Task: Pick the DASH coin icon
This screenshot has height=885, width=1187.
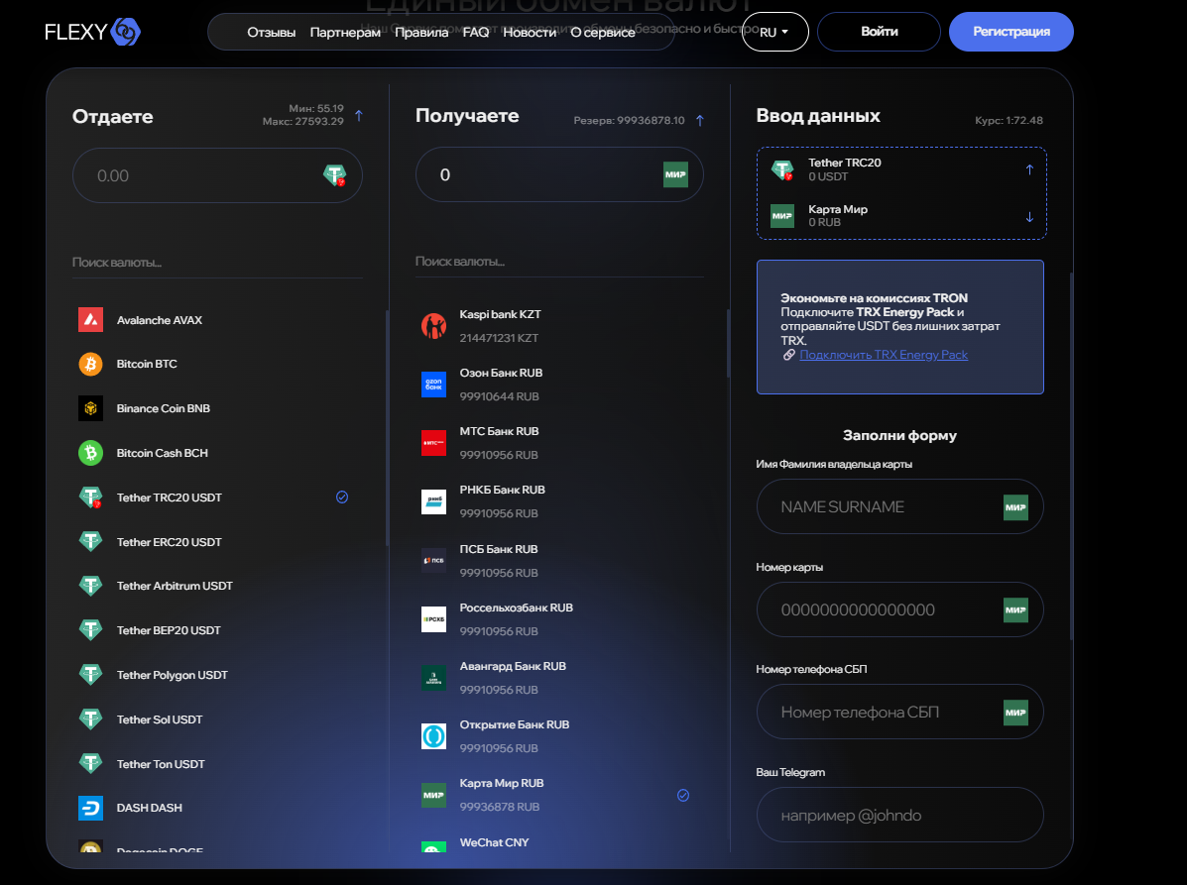Action: pyautogui.click(x=91, y=808)
